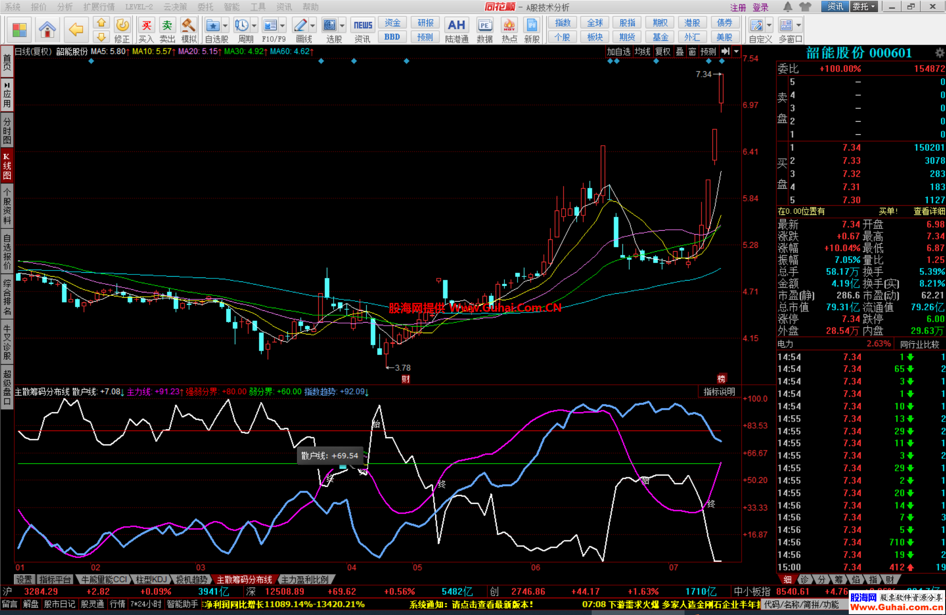Switch to 牛熊里能CCI indicator tab
Viewport: 946px width, 615px height.
tap(104, 580)
